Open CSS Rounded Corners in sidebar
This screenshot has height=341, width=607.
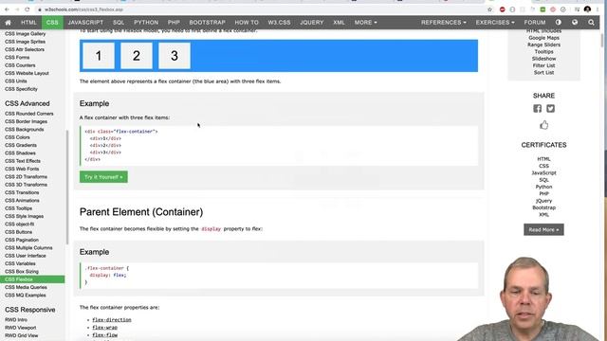click(x=29, y=114)
